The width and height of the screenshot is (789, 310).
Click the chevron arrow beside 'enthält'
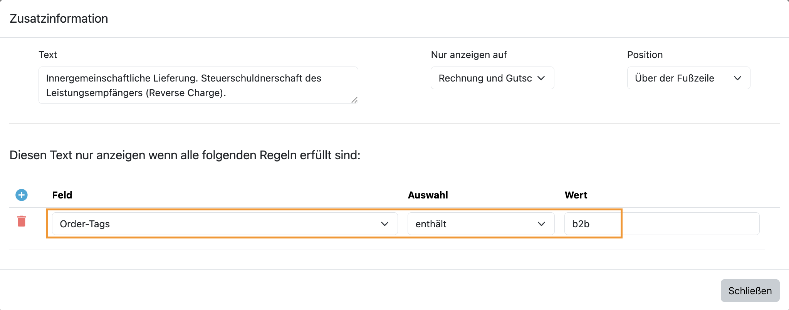541,224
